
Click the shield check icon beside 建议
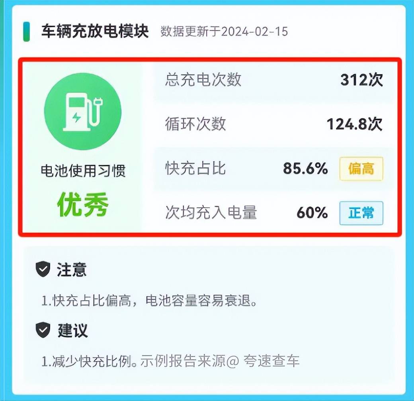43,330
